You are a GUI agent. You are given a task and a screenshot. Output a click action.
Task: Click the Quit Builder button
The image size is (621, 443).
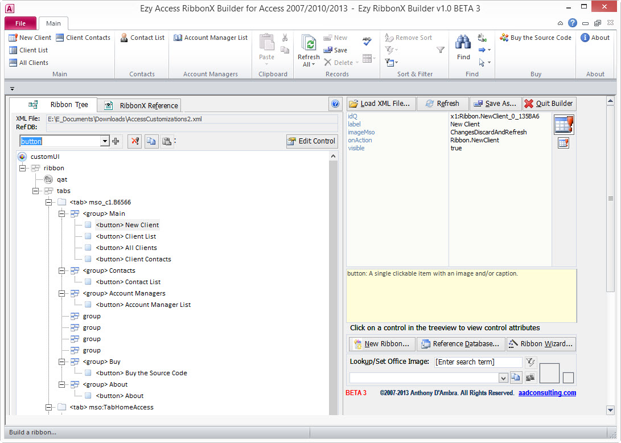549,104
